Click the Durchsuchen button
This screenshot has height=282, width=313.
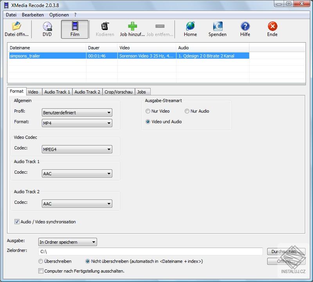point(286,251)
